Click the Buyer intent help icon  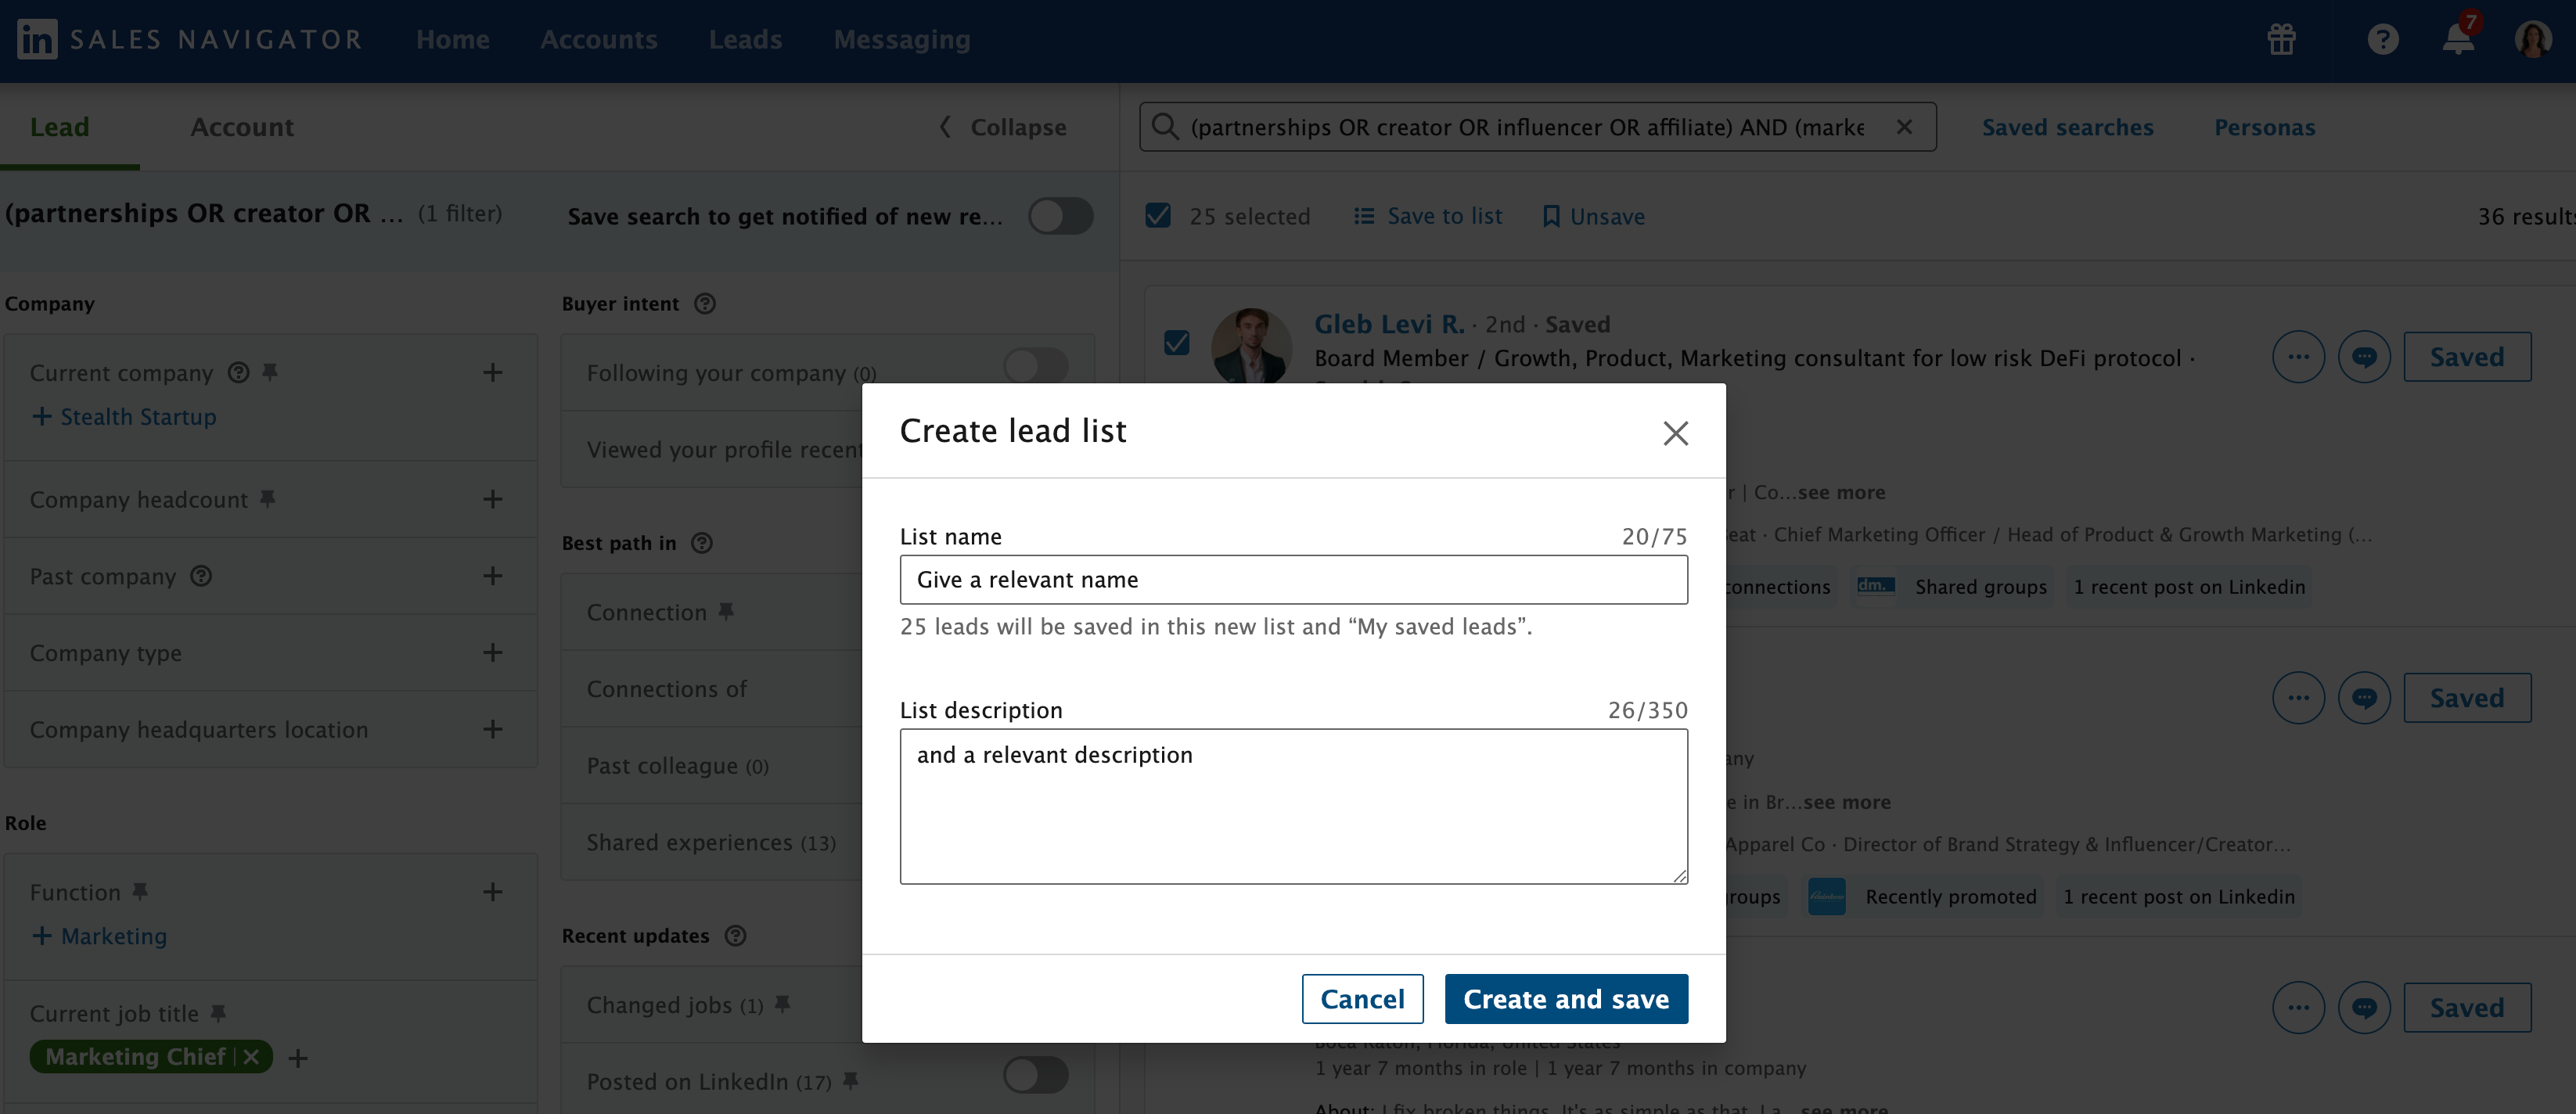[x=705, y=303]
